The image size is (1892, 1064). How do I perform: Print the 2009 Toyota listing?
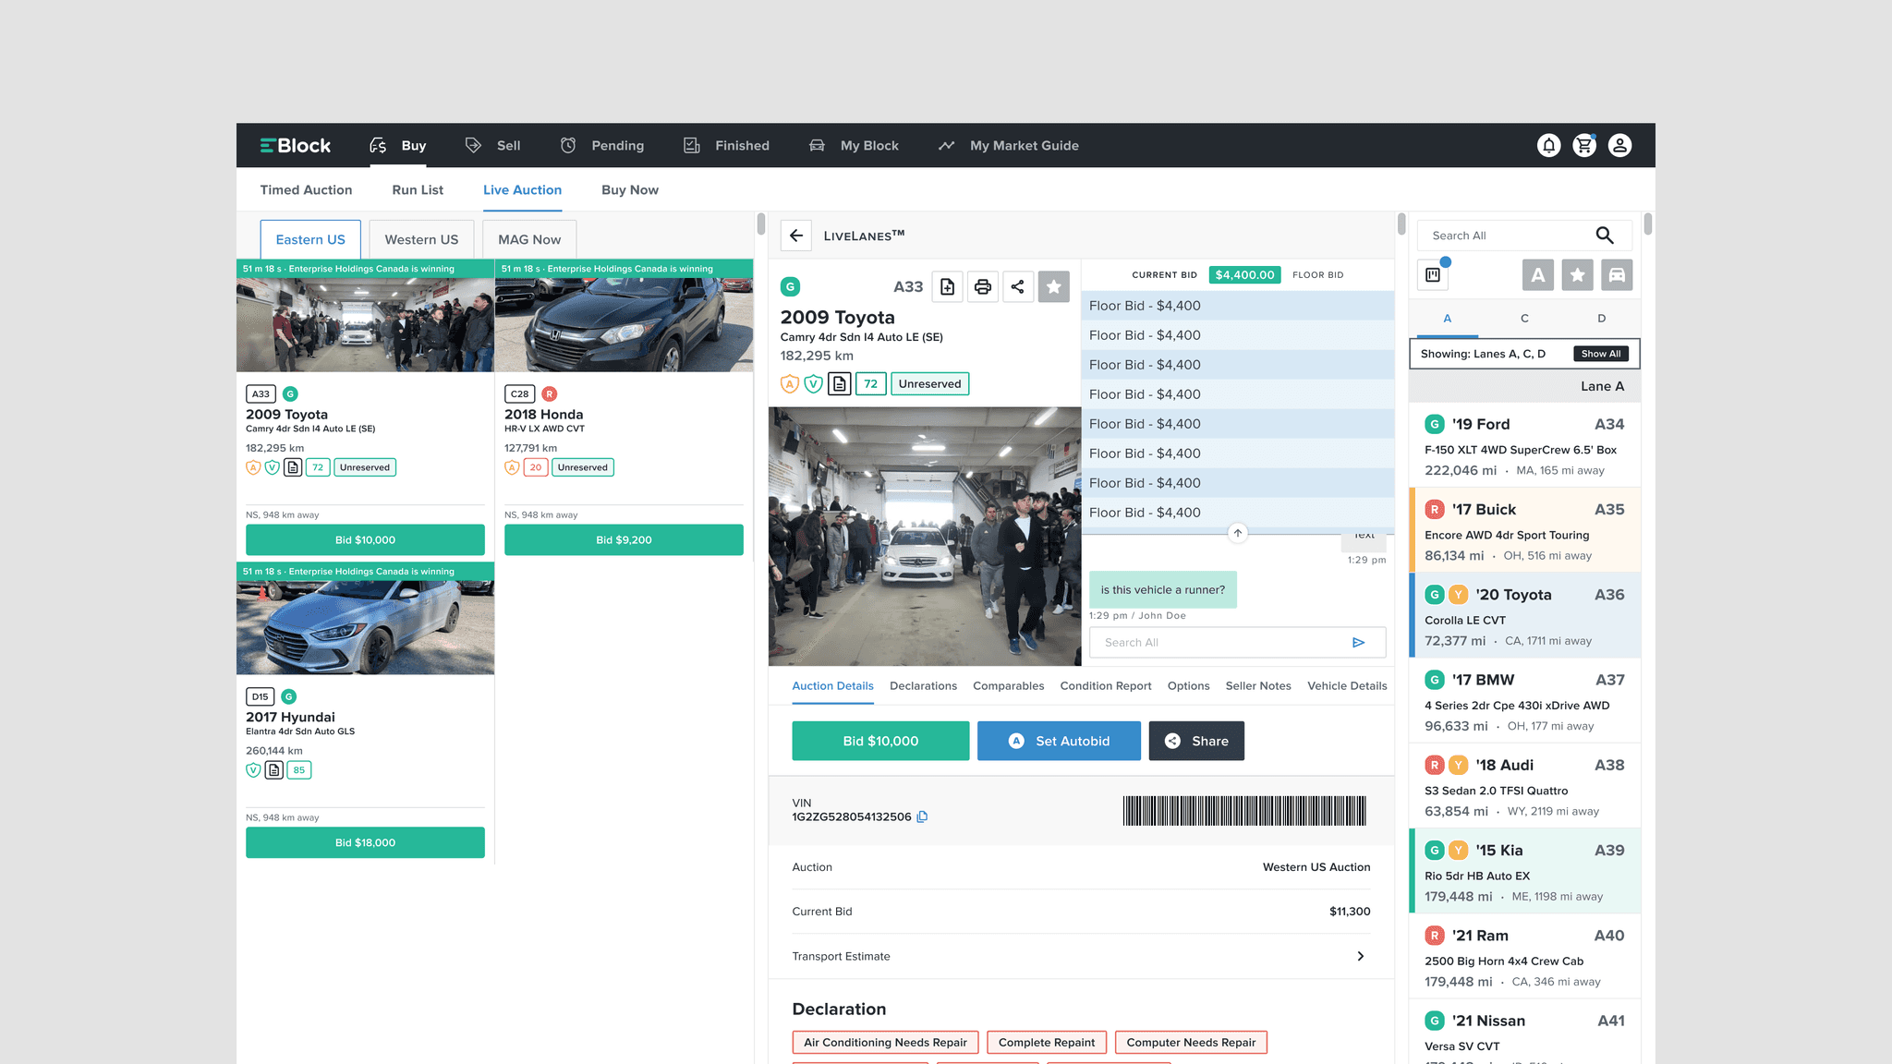pos(982,287)
